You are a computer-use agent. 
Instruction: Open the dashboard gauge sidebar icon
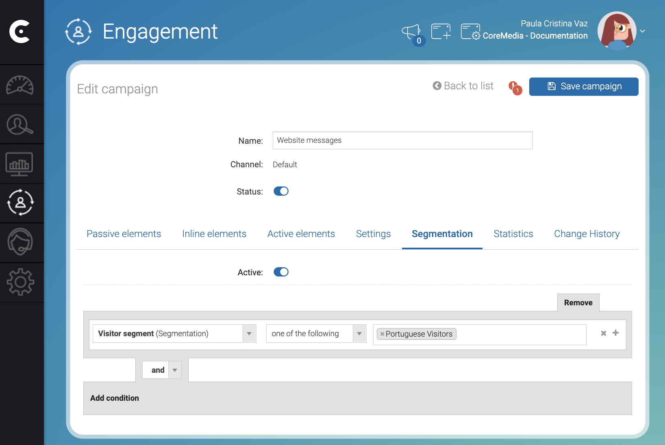point(20,85)
